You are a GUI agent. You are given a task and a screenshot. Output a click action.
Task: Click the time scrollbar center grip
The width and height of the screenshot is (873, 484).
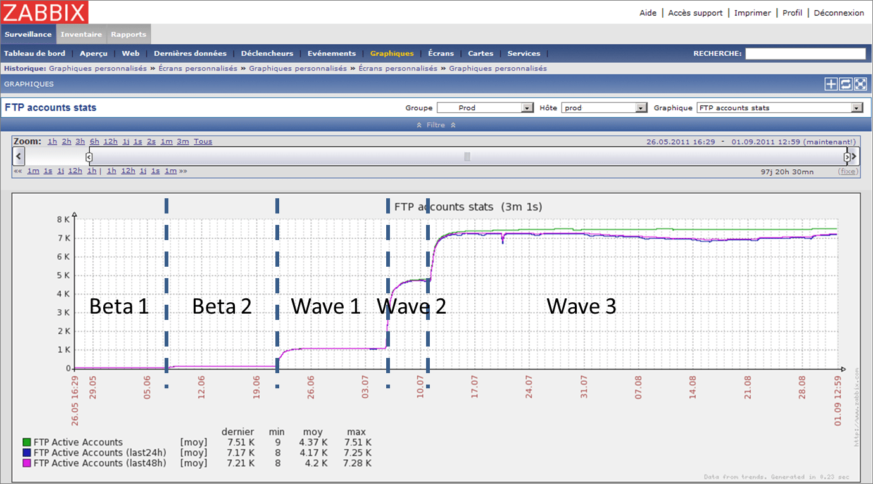coord(467,156)
